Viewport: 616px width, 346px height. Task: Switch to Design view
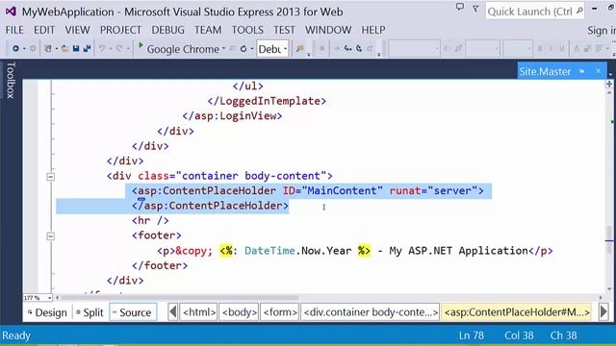(x=47, y=312)
